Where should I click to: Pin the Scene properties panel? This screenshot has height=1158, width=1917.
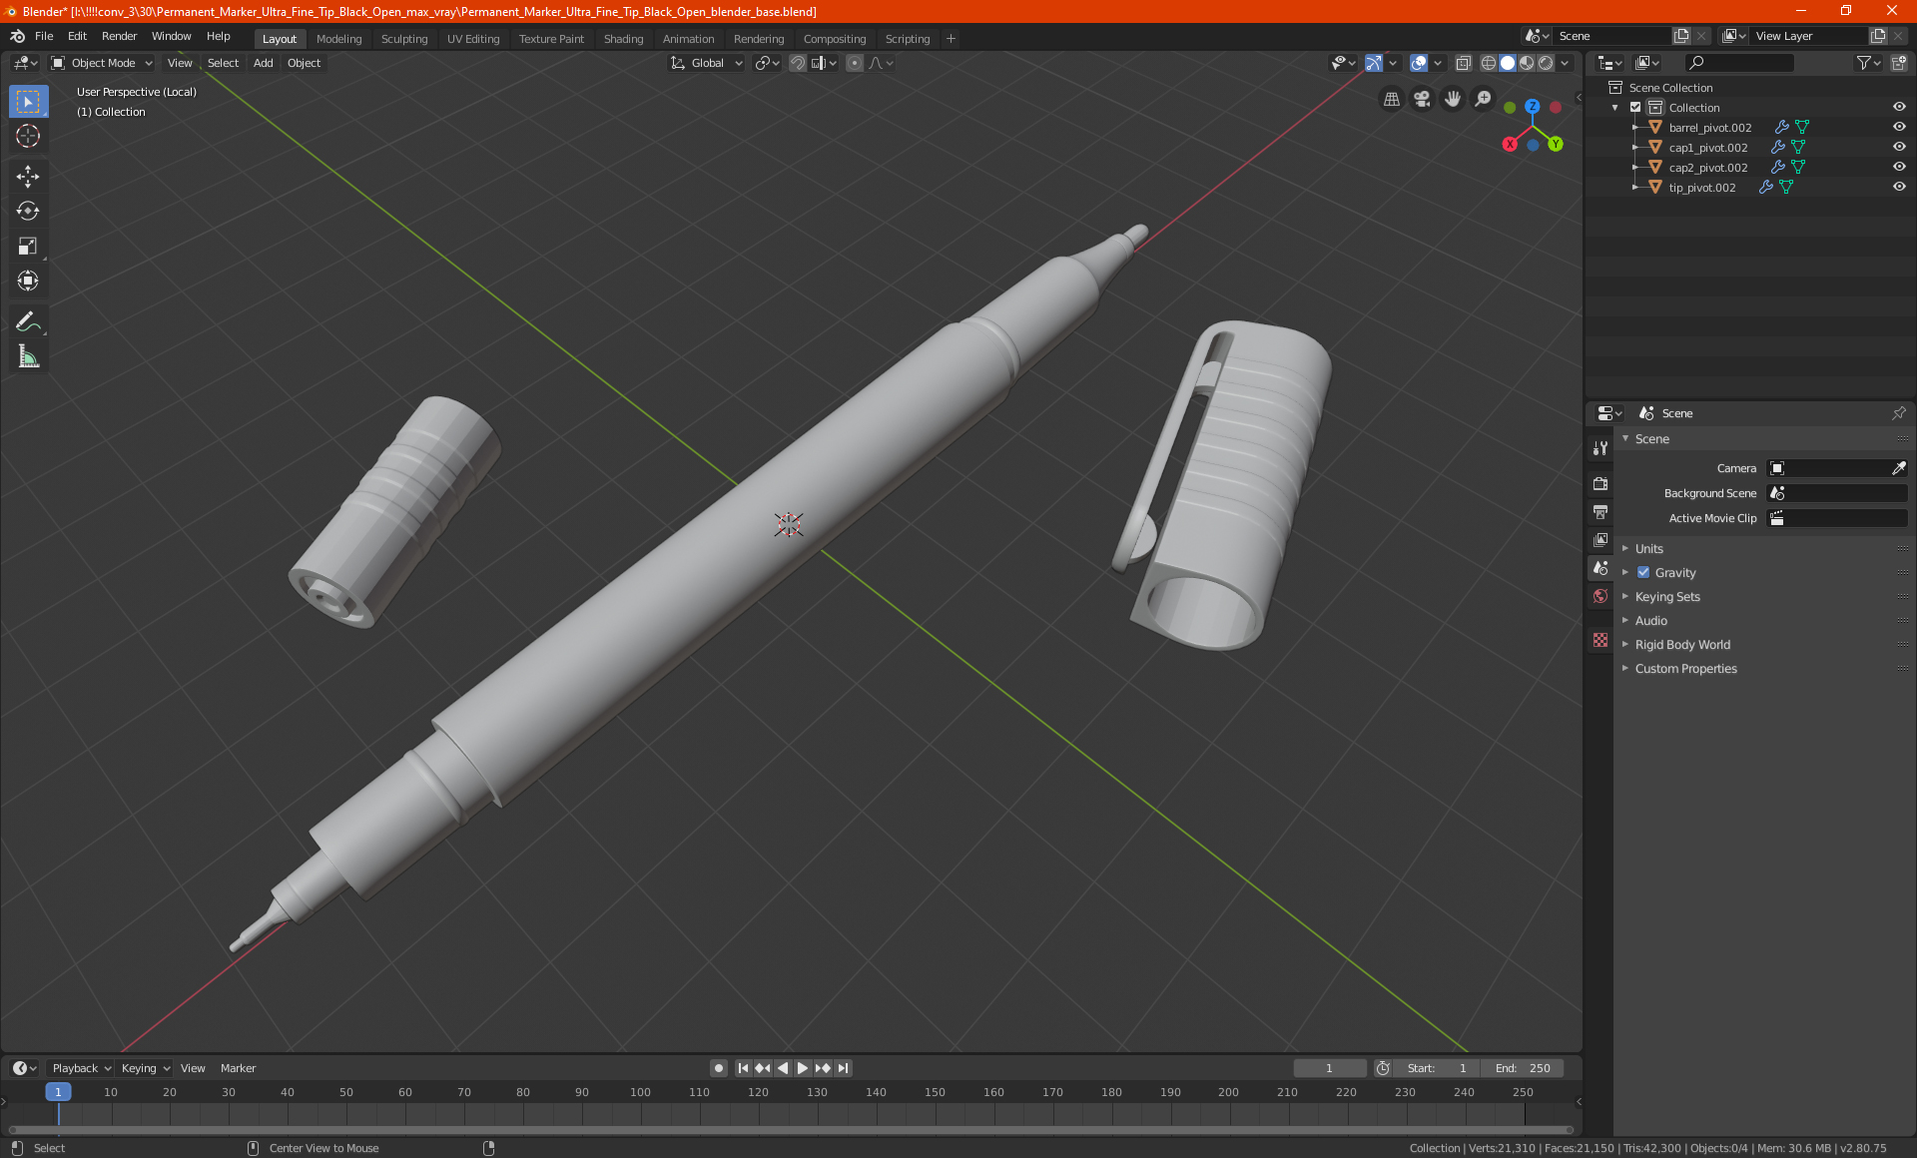pyautogui.click(x=1898, y=413)
